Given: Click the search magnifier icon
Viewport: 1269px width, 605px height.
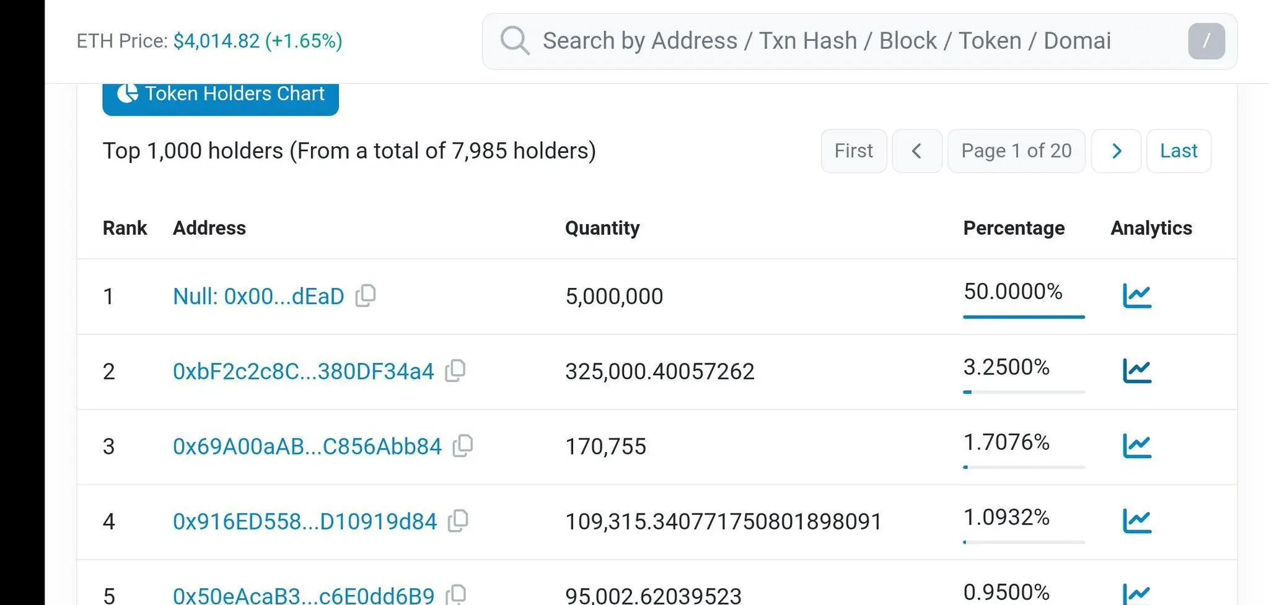Looking at the screenshot, I should pos(514,41).
